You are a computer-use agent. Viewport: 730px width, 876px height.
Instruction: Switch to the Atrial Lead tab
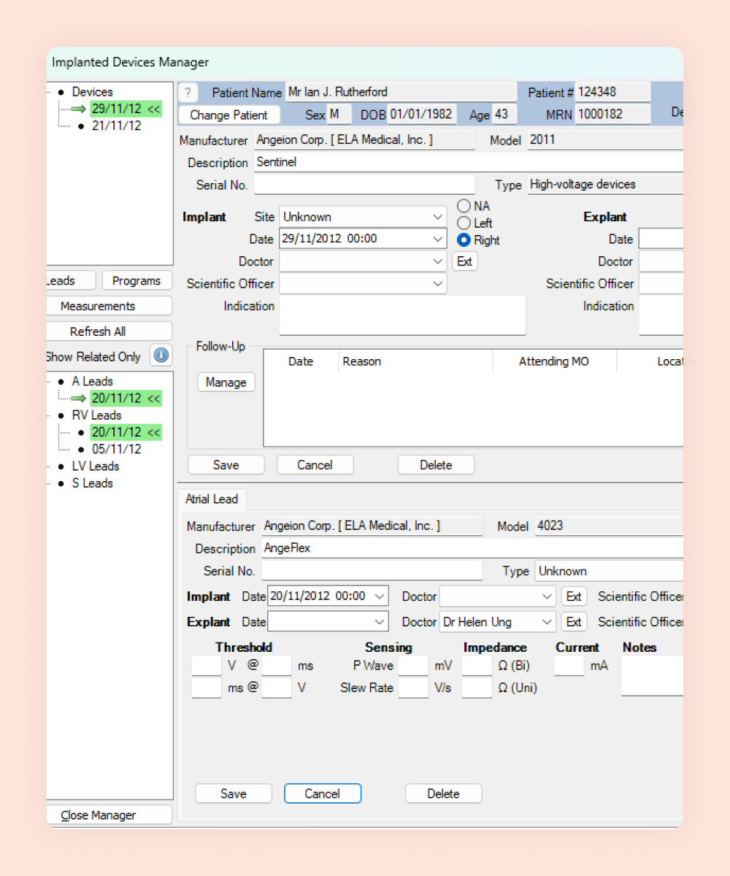[212, 499]
